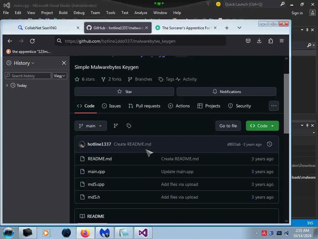Click the browser address bar URL
The width and height of the screenshot is (318, 239).
120,41
